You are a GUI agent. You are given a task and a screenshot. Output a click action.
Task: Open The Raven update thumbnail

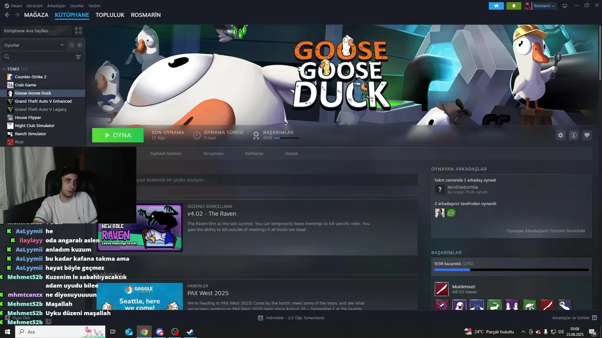(140, 228)
